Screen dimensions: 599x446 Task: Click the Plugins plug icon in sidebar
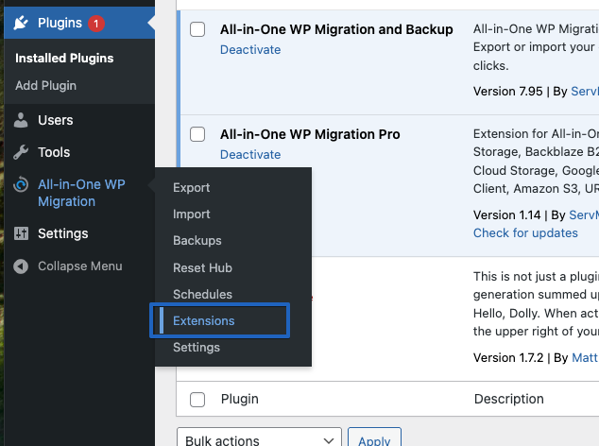21,23
